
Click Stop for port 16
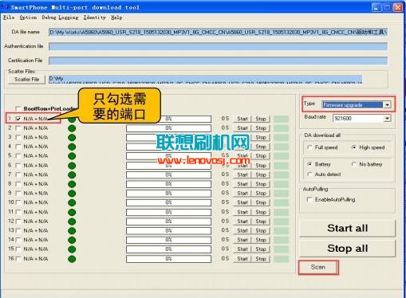click(x=261, y=259)
